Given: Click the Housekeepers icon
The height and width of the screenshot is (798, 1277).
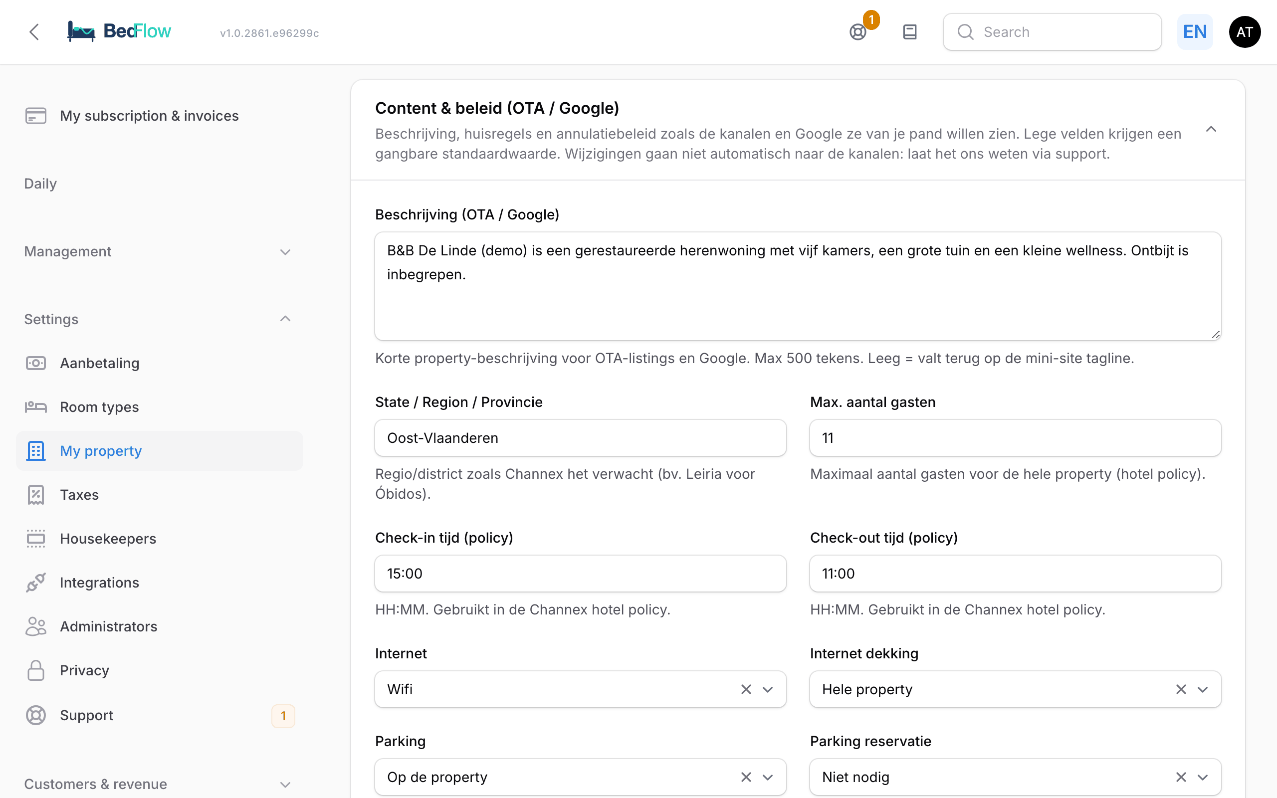Looking at the screenshot, I should click(x=36, y=538).
